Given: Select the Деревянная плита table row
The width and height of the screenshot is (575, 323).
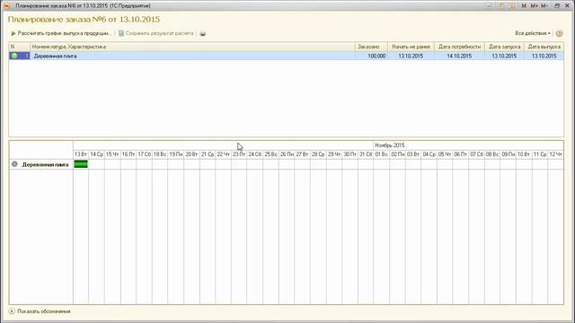Looking at the screenshot, I should click(287, 56).
